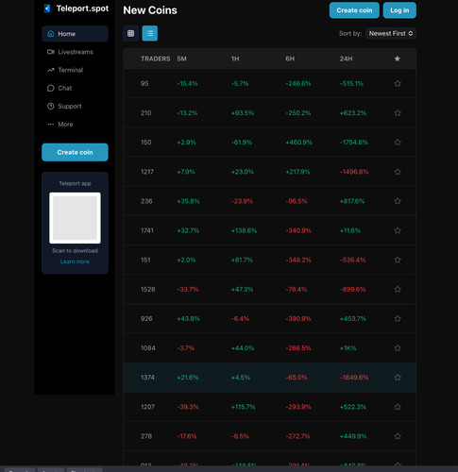Click the Teleport.spot logo icon
This screenshot has width=458, height=472.
pos(47,8)
